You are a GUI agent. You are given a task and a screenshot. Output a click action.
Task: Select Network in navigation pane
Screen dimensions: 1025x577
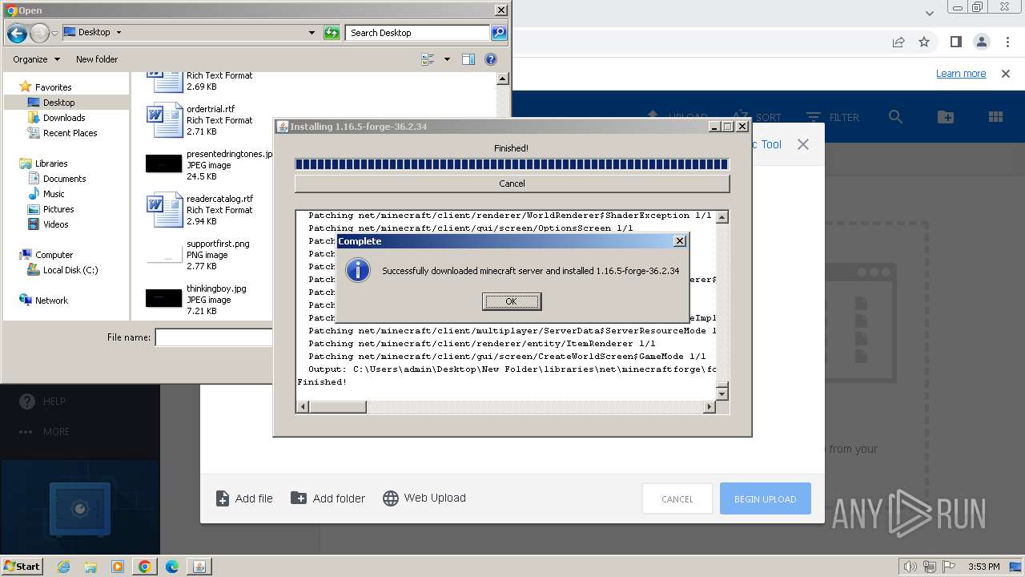click(43, 301)
